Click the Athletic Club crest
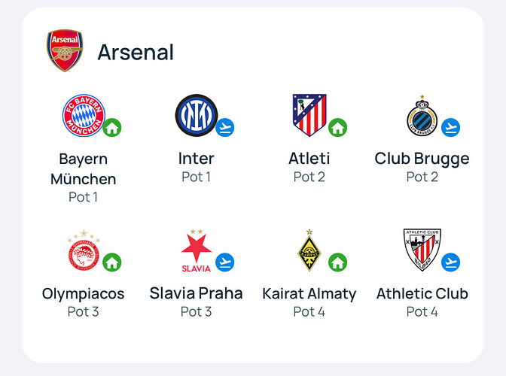This screenshot has width=506, height=376. 422,250
